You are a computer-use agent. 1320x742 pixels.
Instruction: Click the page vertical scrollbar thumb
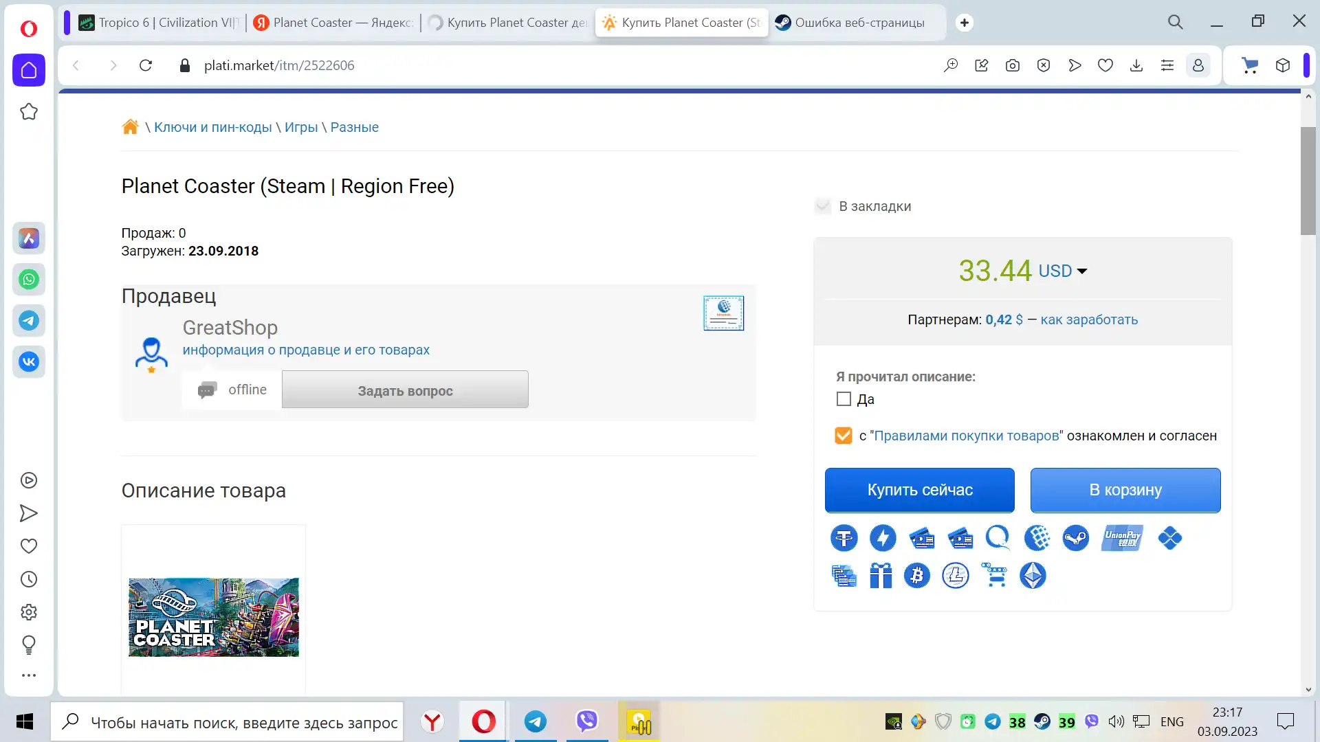coord(1308,181)
